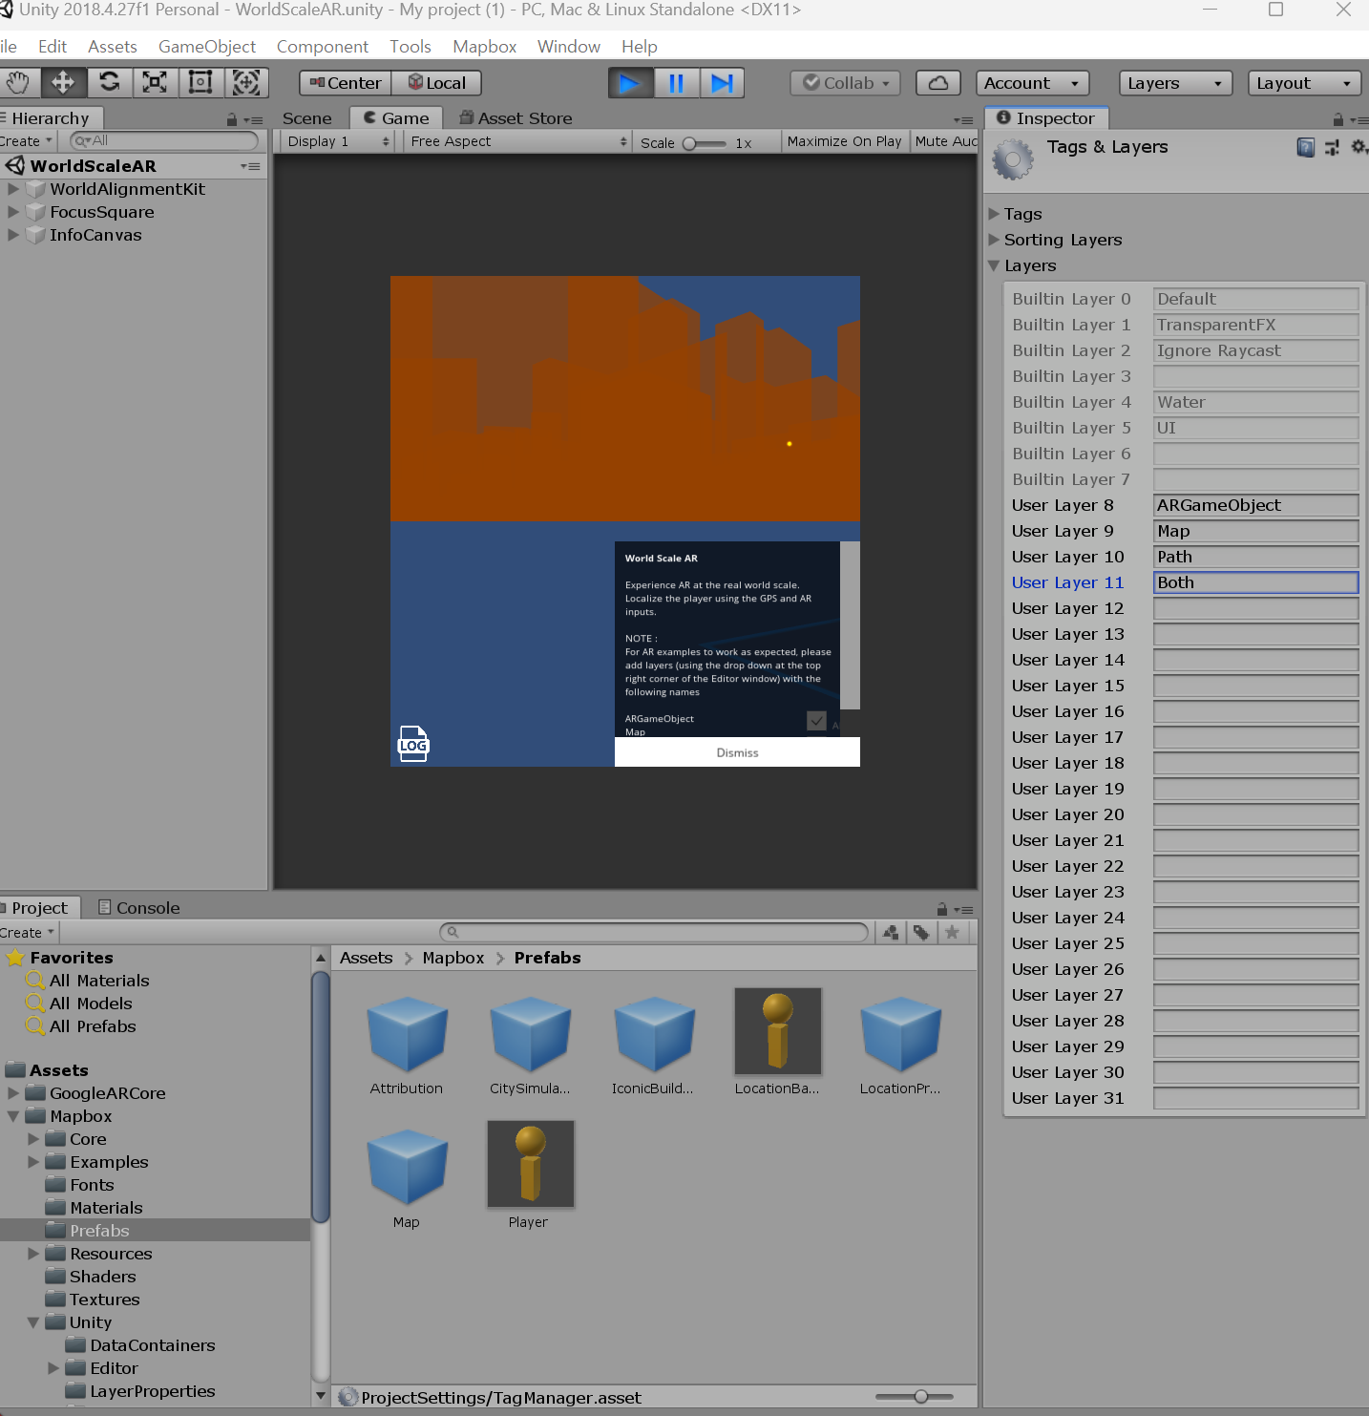Click the Inspector preset selector icon

coord(1332,147)
